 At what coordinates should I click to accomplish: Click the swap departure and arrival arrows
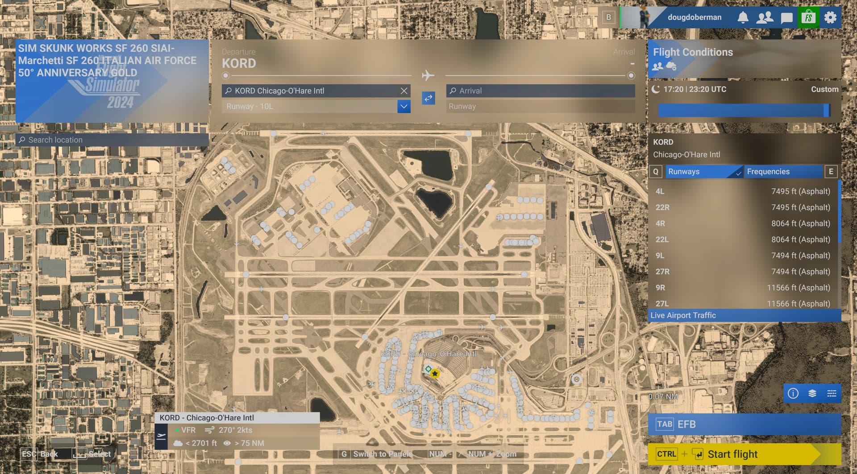coord(428,99)
